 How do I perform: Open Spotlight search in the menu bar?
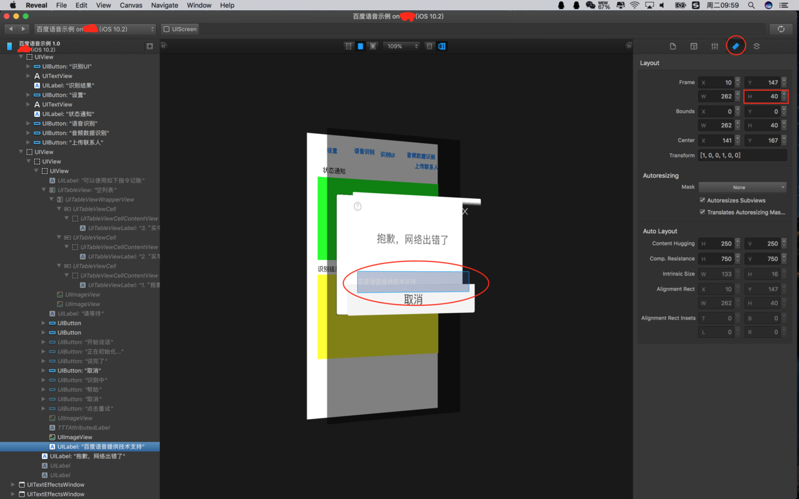click(x=751, y=5)
